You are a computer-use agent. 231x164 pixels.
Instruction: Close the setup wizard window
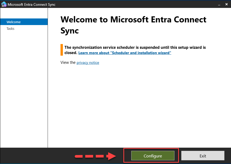coord(227,4)
